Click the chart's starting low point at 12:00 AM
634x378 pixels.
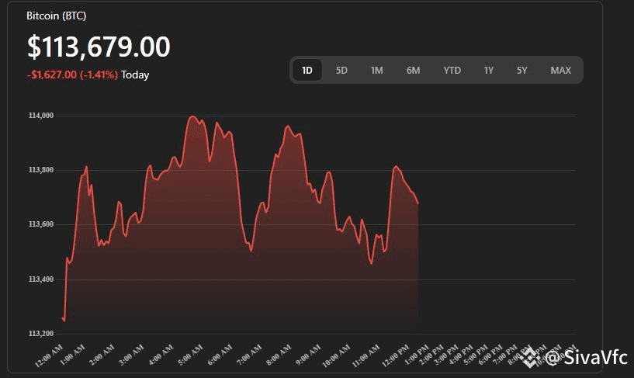[64, 321]
